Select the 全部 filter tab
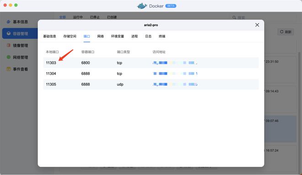 point(62,17)
